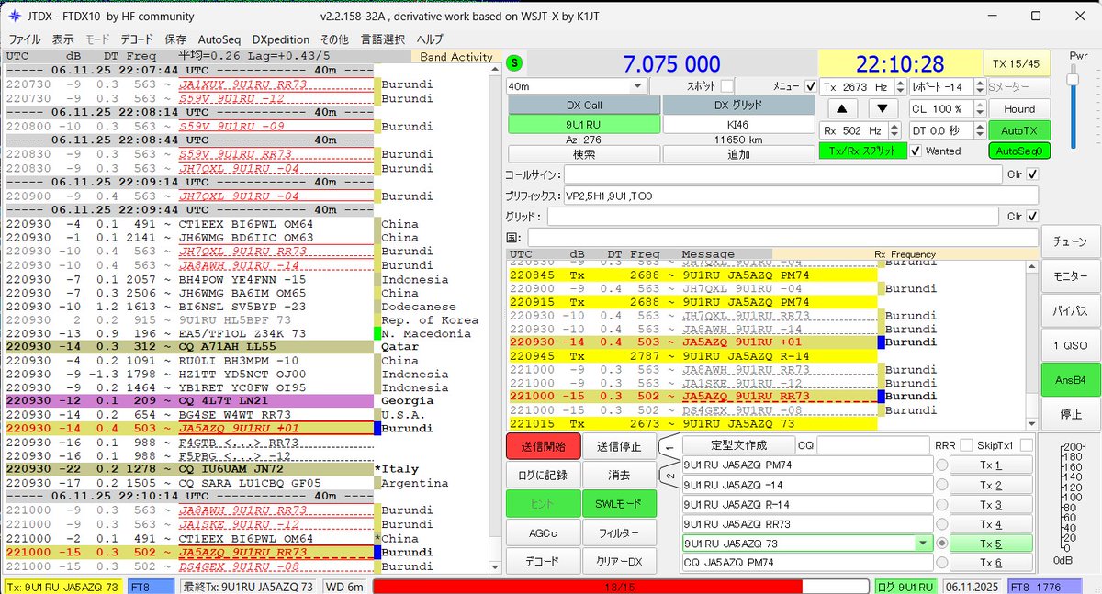The image size is (1102, 594).
Task: Open the ファイル menu
Action: 25,39
